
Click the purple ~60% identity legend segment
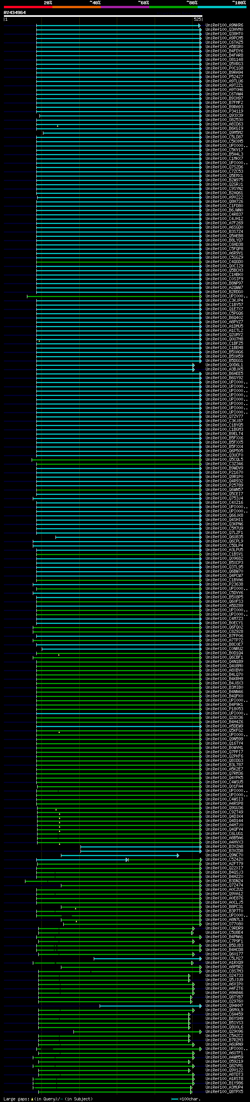point(125,7)
